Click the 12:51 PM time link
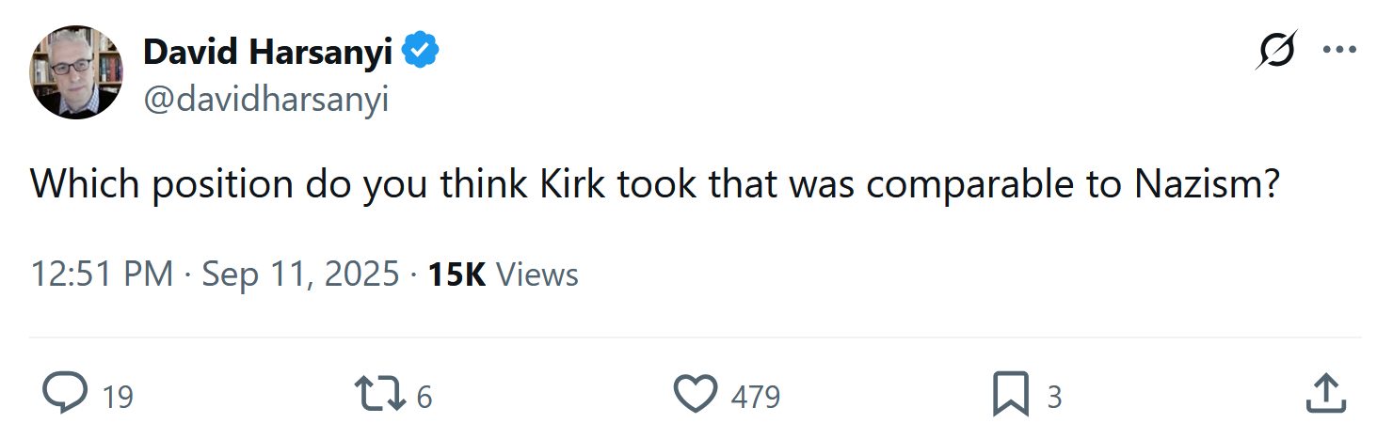The image size is (1393, 439). click(x=102, y=274)
